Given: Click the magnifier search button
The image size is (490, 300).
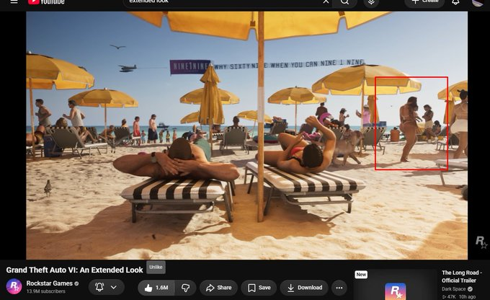Looking at the screenshot, I should tap(344, 2).
